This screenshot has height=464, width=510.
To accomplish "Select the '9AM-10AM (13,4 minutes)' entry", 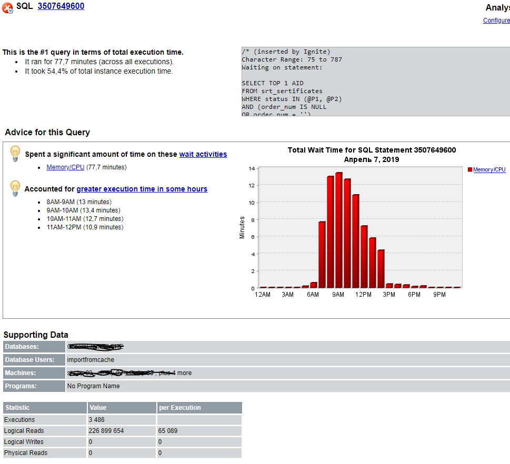I will pos(83,210).
